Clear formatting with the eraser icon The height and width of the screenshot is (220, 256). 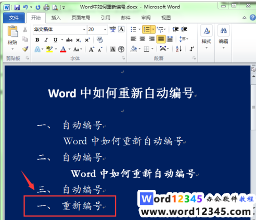click(100, 40)
